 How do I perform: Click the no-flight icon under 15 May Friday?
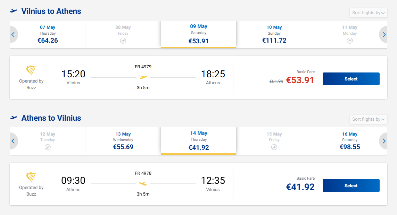(x=274, y=147)
